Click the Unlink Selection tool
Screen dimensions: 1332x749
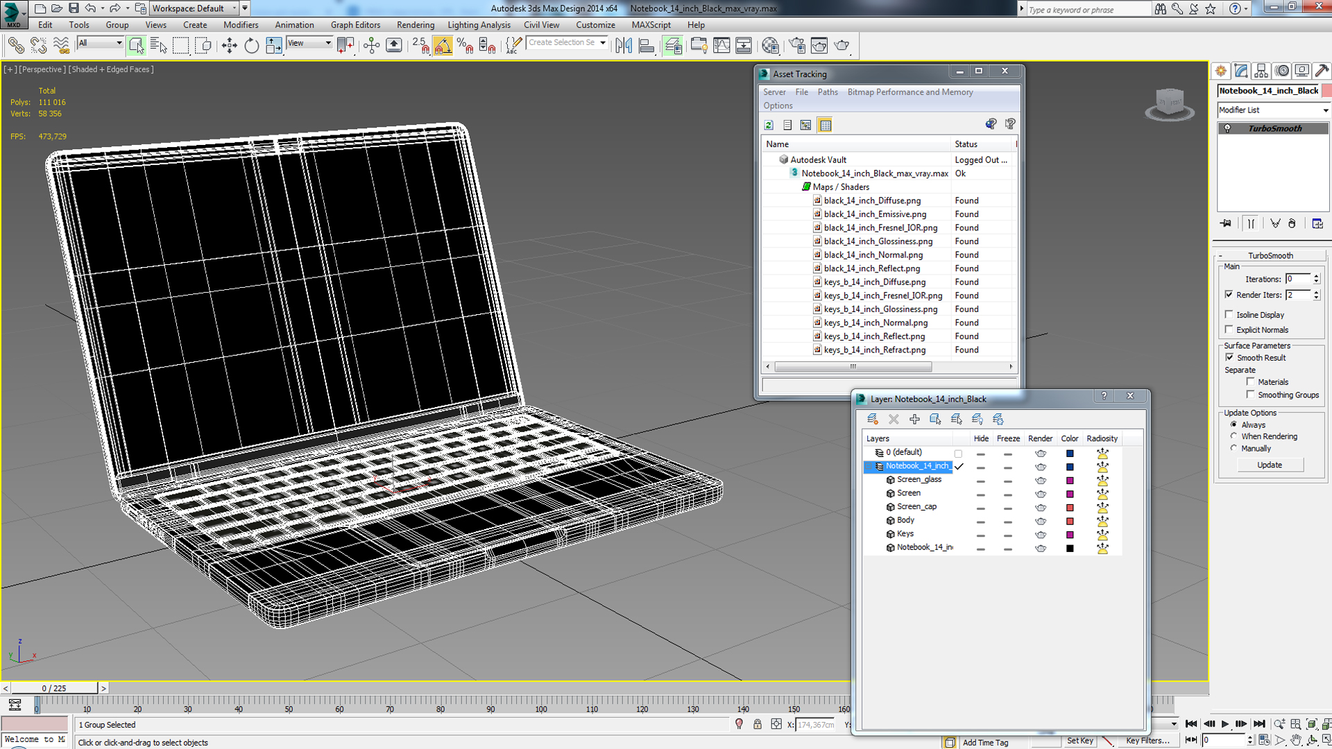pos(38,46)
